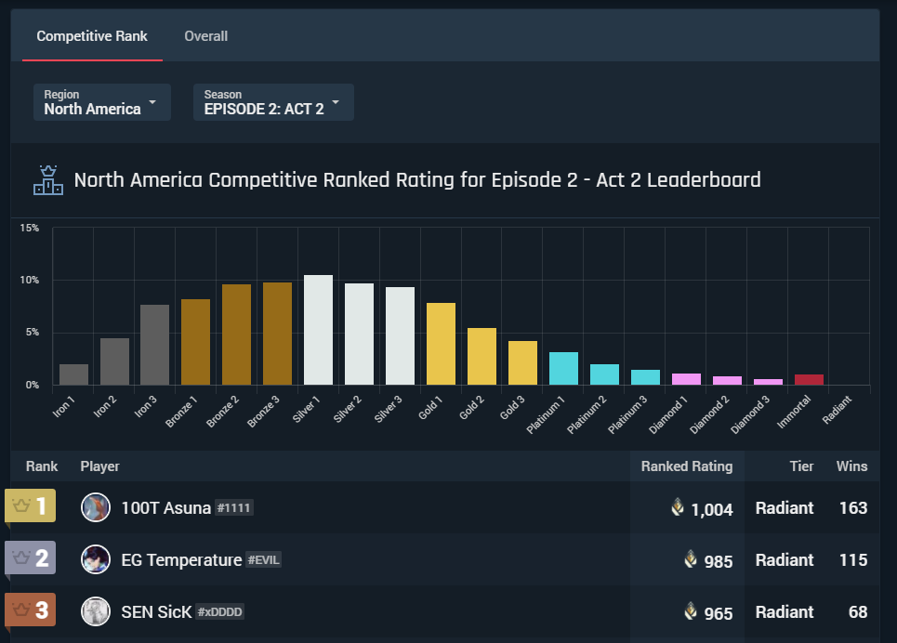Open 100T Asuna's avatar
Viewport: 897px width, 643px height.
pos(96,507)
